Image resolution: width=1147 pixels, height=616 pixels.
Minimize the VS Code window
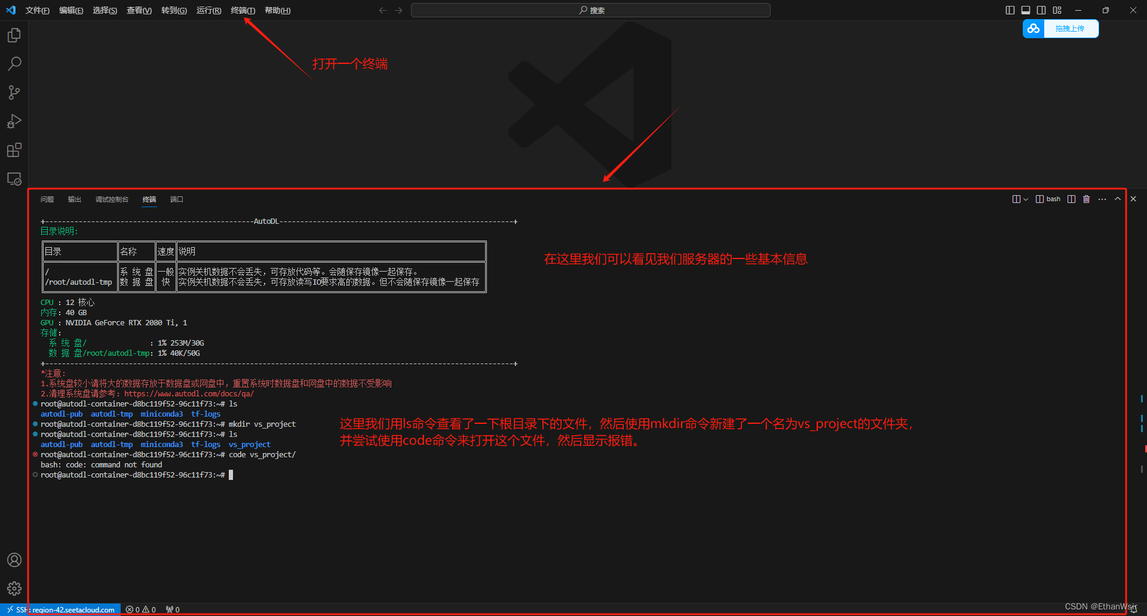1078,10
